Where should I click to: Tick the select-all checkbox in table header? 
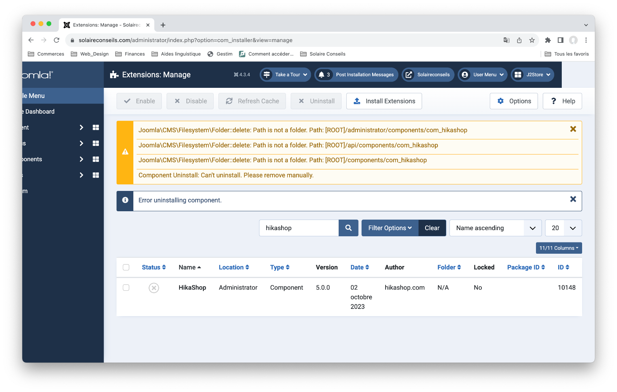coord(126,268)
